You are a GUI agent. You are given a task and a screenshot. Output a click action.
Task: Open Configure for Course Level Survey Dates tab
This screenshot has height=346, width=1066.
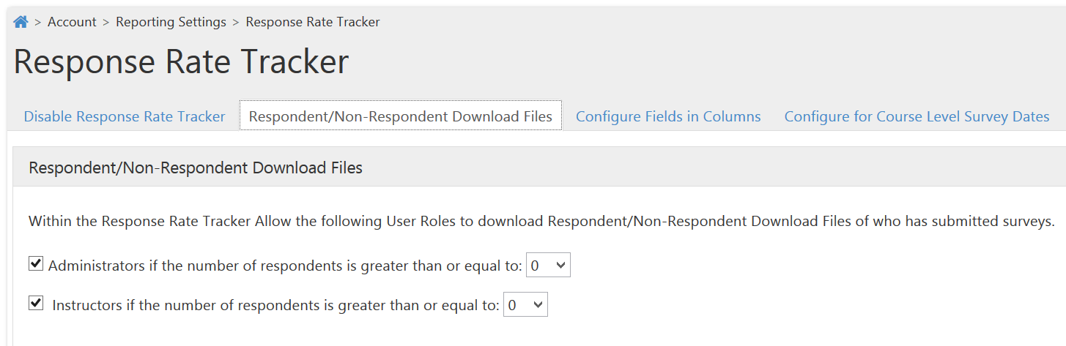coord(917,116)
